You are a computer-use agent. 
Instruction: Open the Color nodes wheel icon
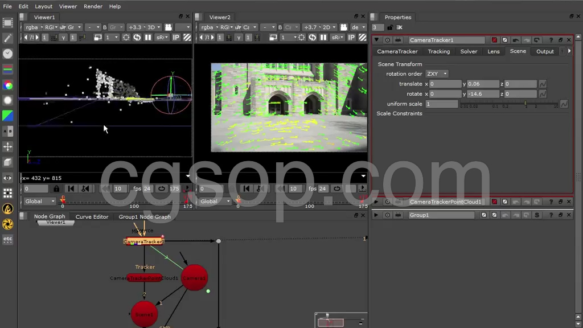(x=7, y=85)
